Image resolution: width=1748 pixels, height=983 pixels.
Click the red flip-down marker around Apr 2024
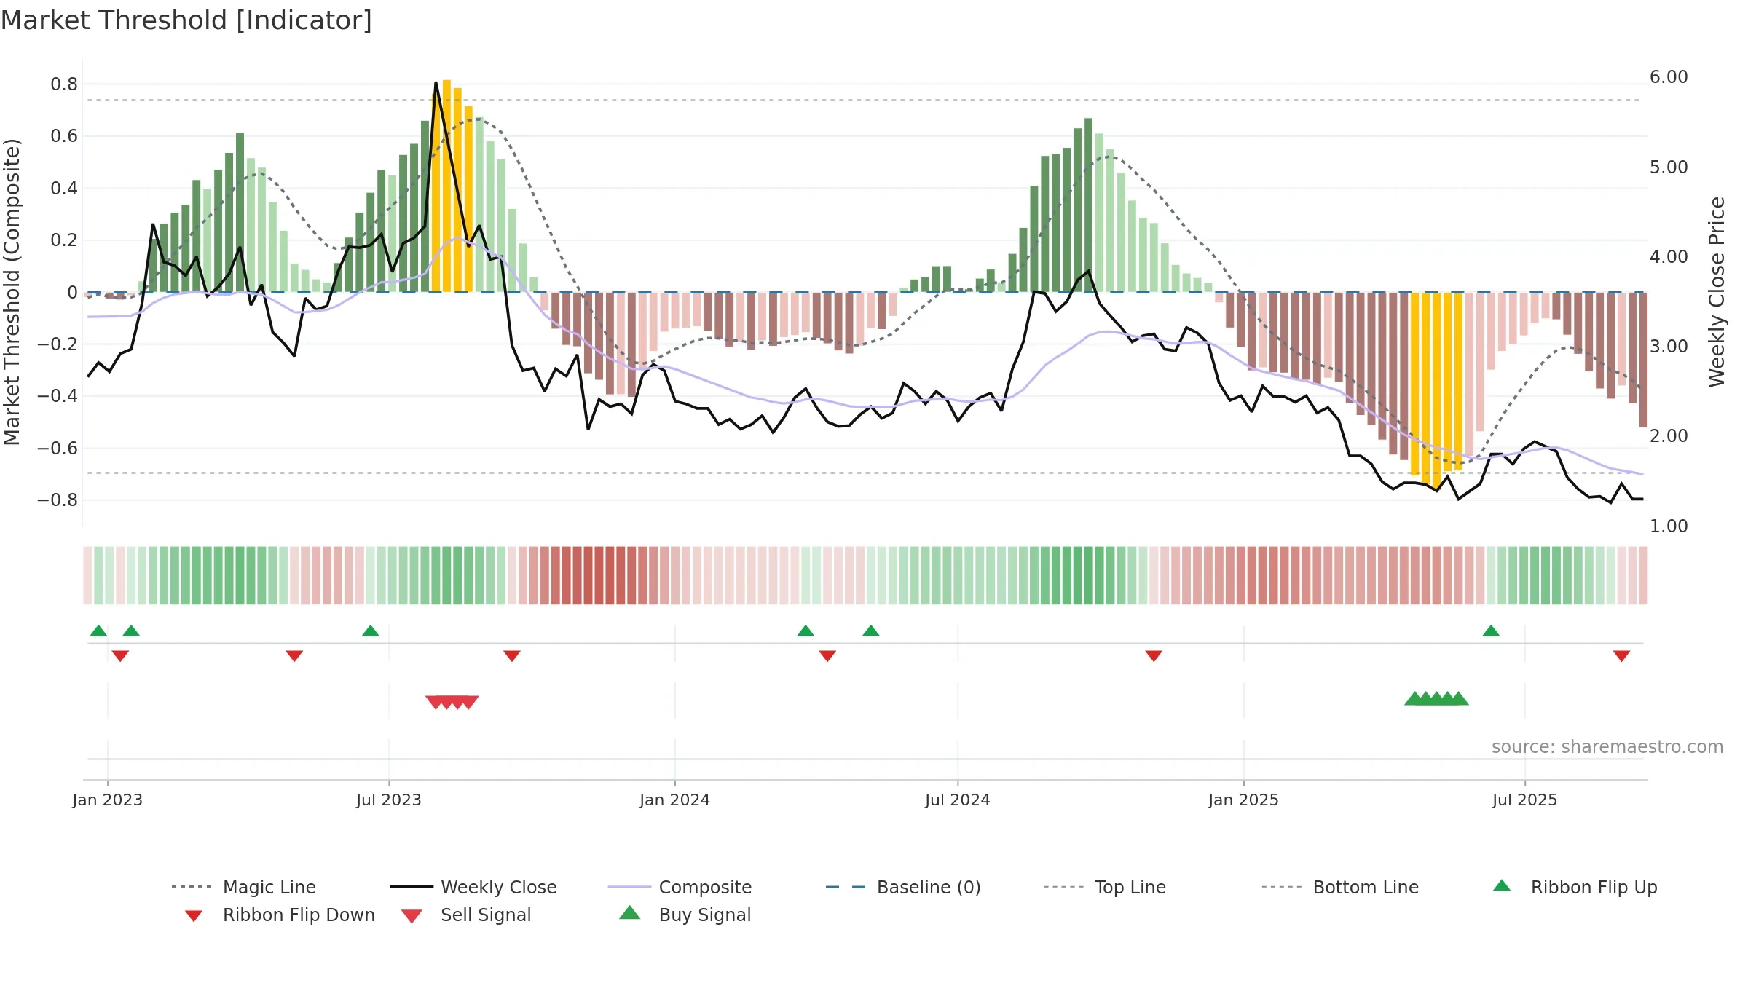827,656
